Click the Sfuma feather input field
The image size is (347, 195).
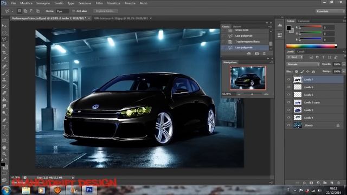tap(62, 11)
